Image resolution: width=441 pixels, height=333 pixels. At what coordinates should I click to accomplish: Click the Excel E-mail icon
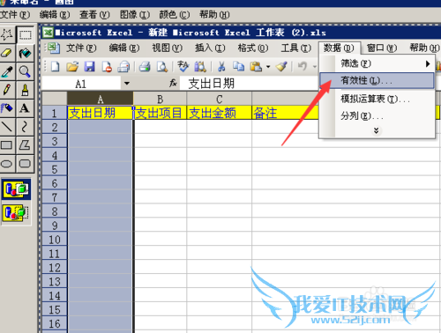coord(123,67)
